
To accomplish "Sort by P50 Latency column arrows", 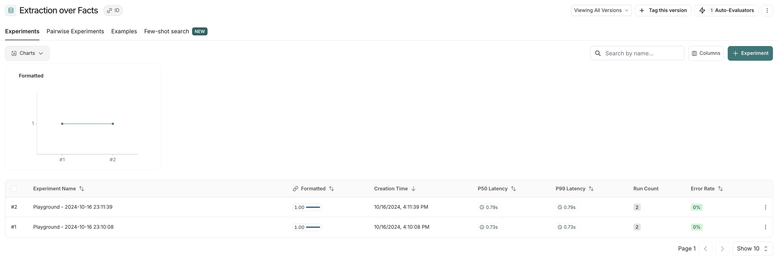I will [513, 189].
